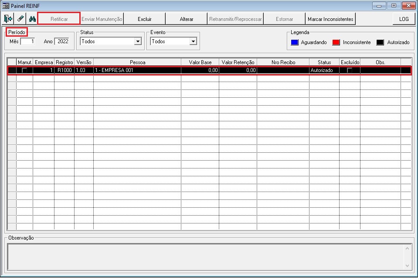The width and height of the screenshot is (418, 278).
Task: Click the Nro Recibo column header
Action: pyautogui.click(x=283, y=62)
